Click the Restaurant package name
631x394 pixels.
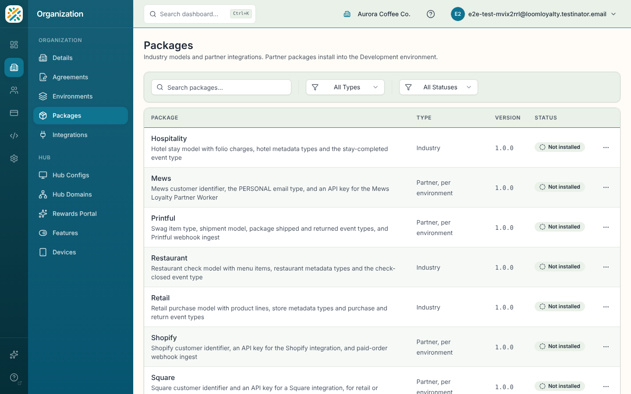pos(169,258)
